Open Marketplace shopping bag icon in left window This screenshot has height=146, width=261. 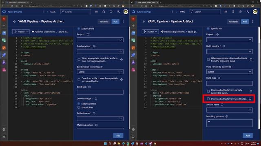tap(104, 12)
